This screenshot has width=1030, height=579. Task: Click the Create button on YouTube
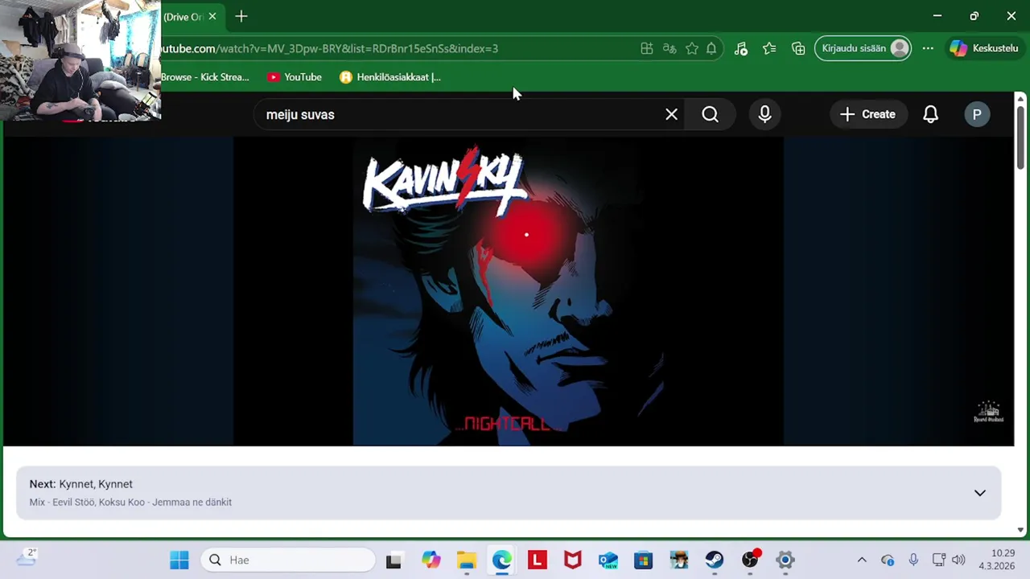click(x=867, y=114)
